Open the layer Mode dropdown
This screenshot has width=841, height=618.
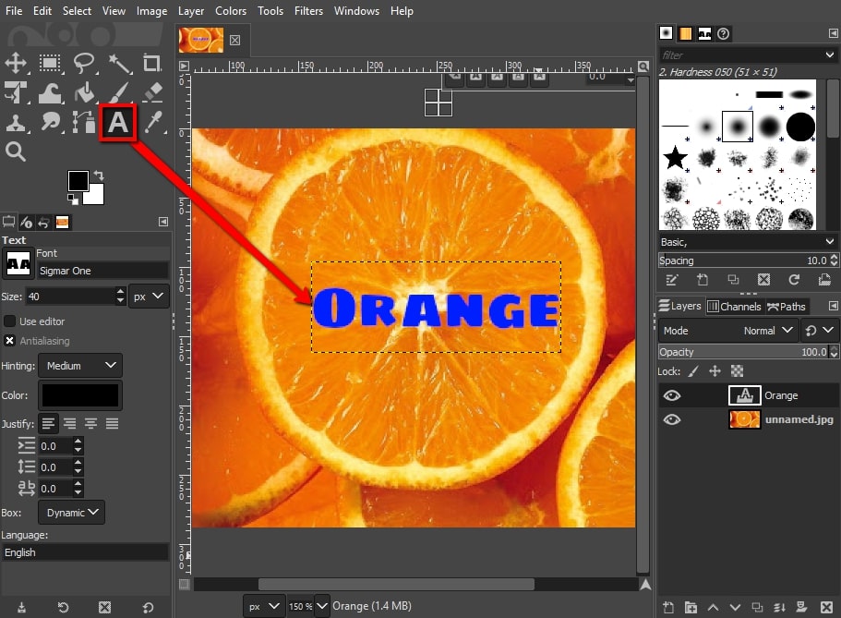click(x=766, y=330)
